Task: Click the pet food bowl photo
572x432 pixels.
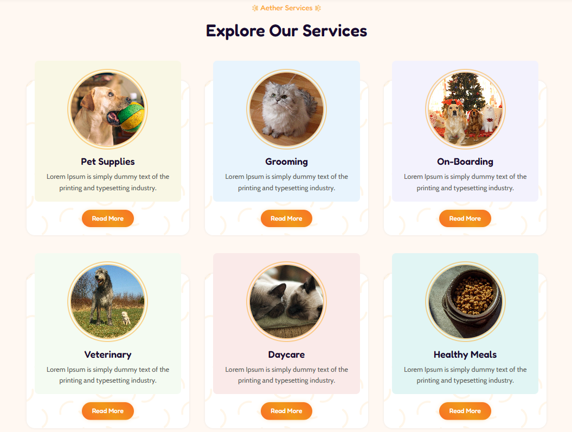Action: click(465, 302)
